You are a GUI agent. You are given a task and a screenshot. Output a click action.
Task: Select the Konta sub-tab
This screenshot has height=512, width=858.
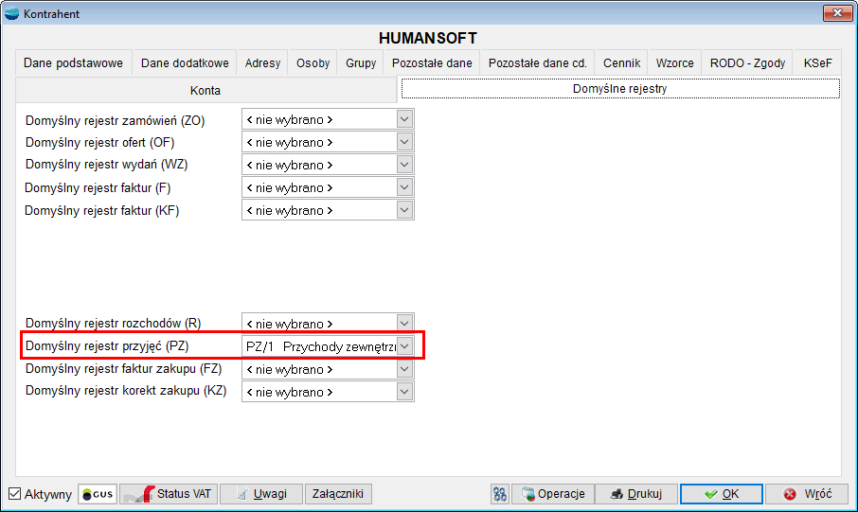(206, 90)
